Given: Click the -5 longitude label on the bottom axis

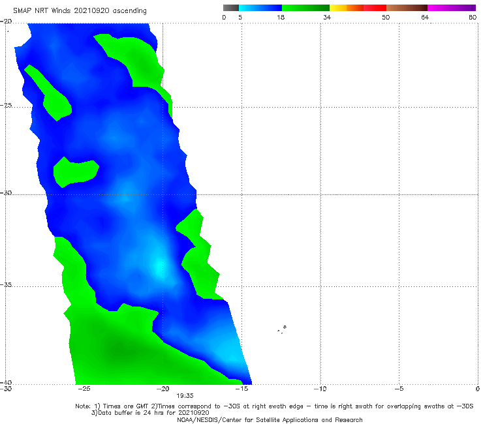Looking at the screenshot, I should pyautogui.click(x=399, y=389).
